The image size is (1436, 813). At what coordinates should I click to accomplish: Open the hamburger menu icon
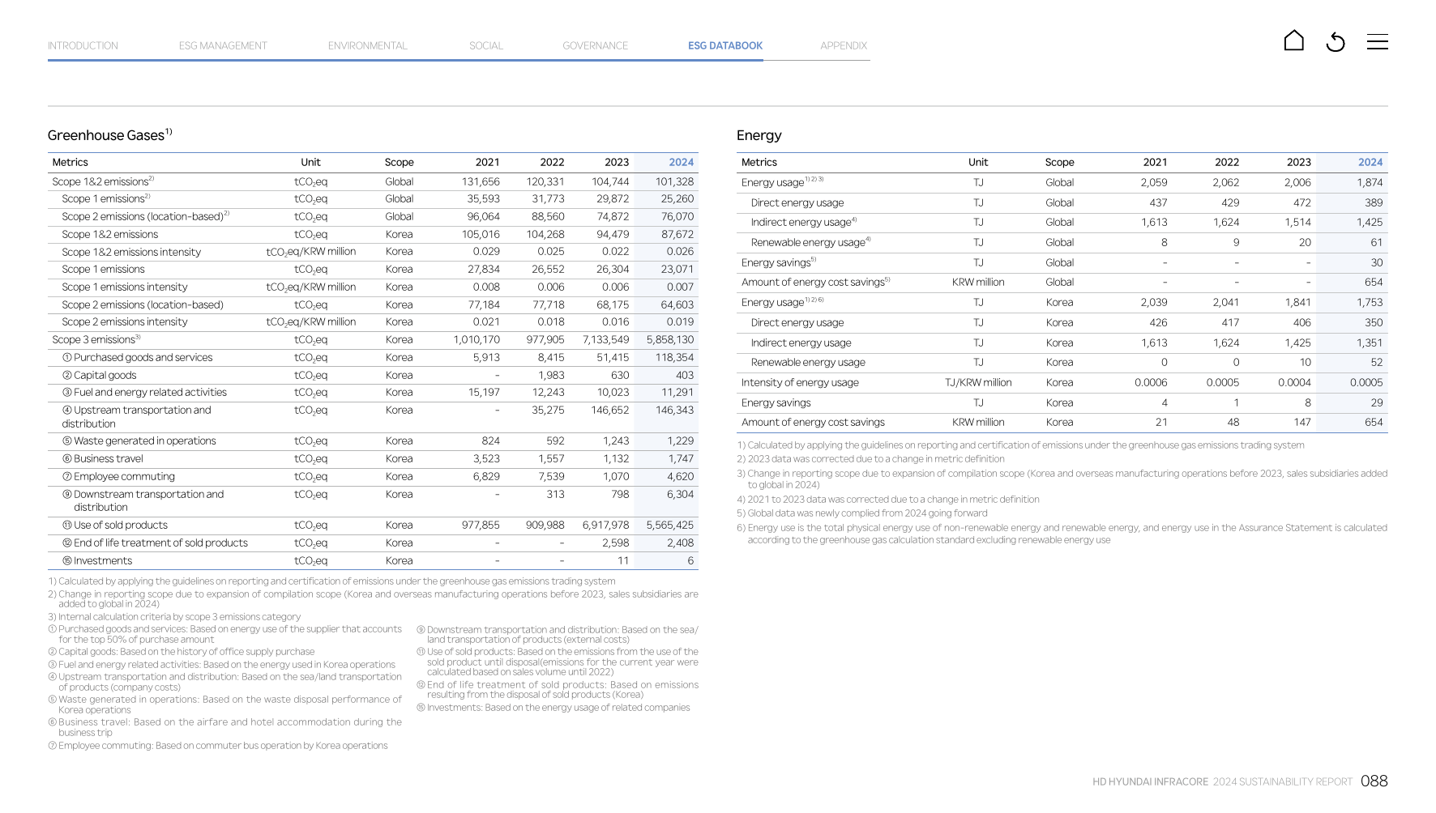coord(1377,42)
